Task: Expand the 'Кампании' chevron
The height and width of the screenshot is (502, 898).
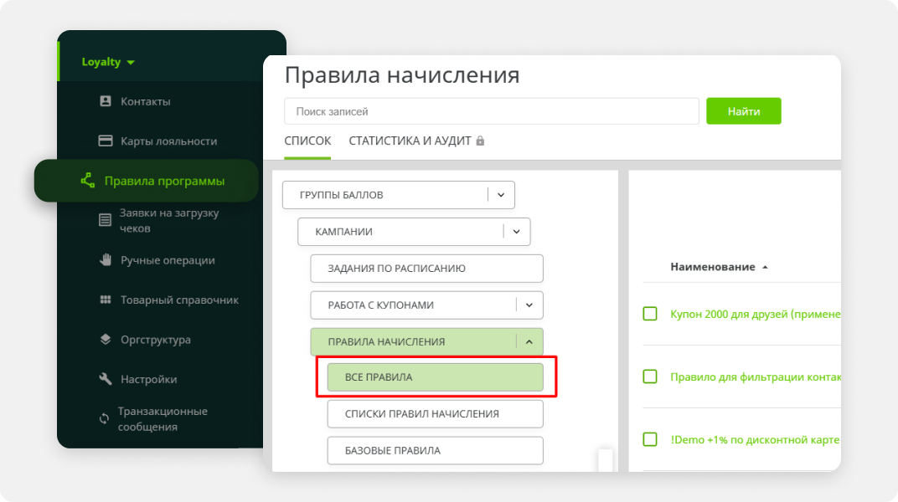Action: tap(516, 232)
